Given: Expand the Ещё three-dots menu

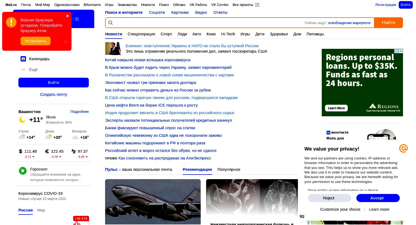Looking at the screenshot, I should tap(23, 70).
